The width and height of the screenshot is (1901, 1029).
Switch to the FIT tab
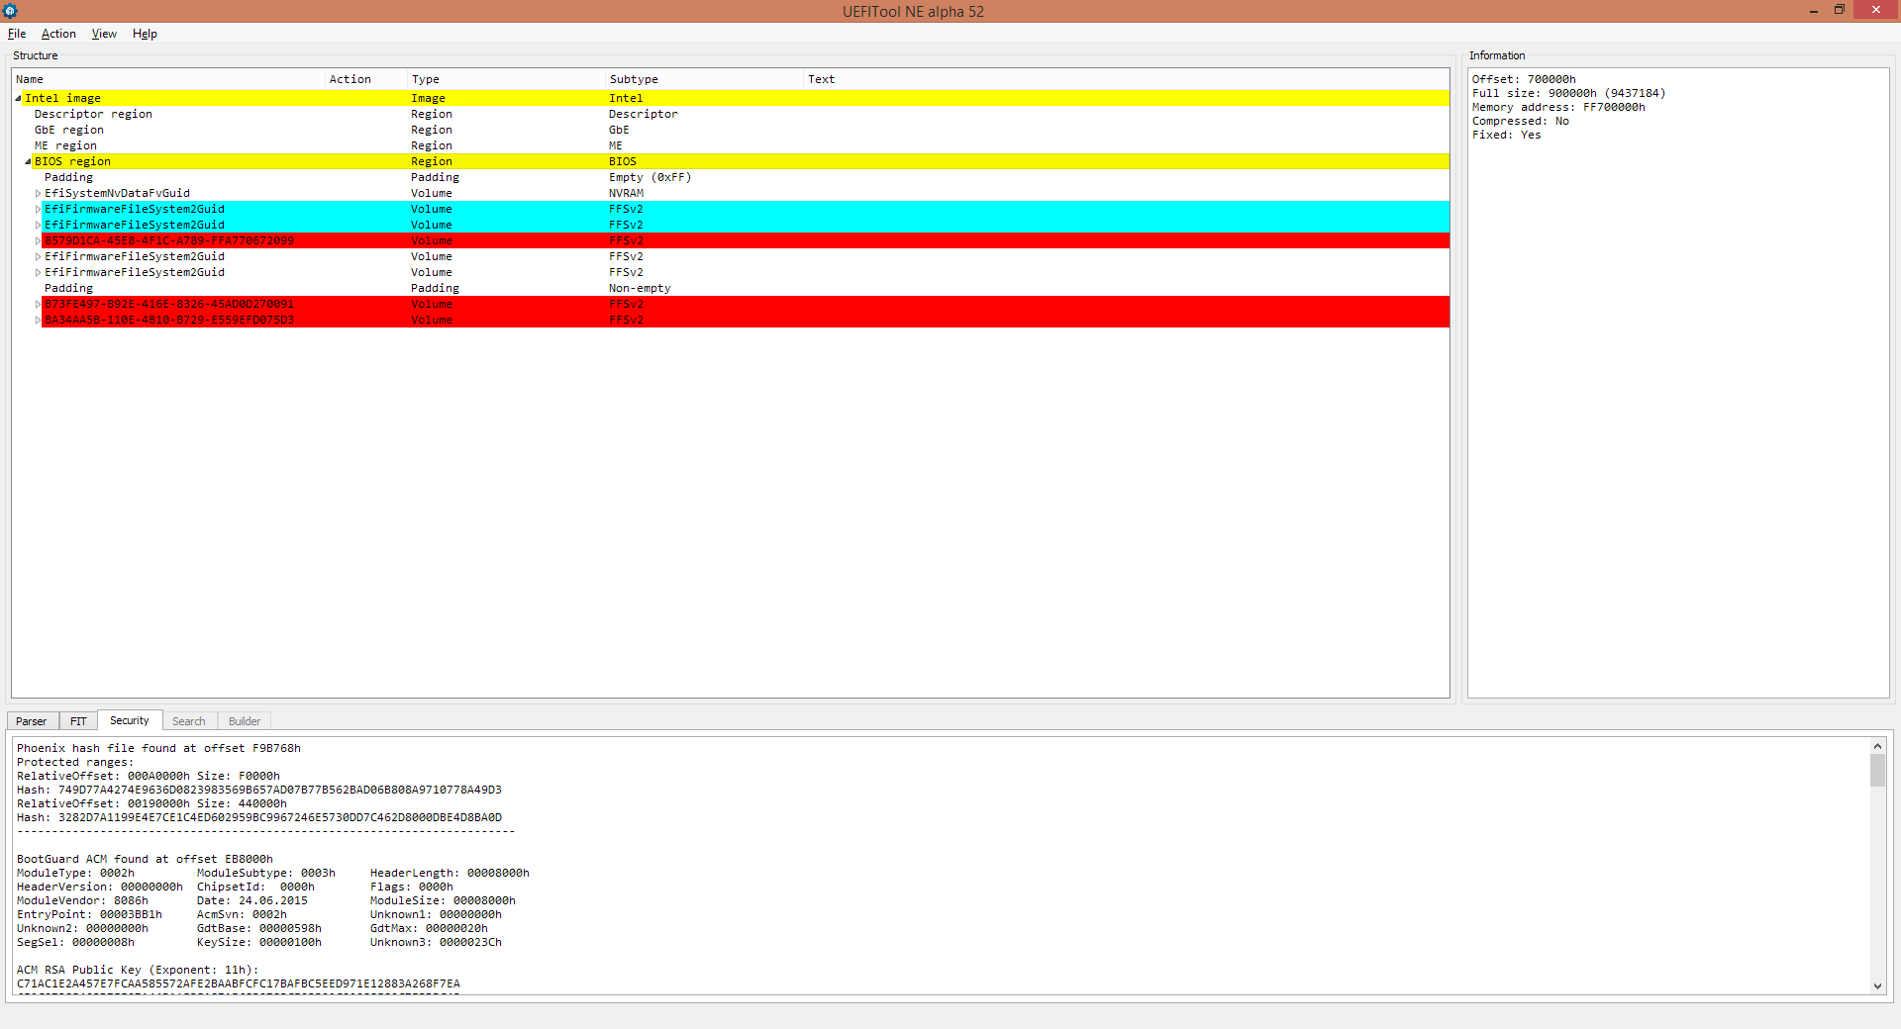click(78, 721)
